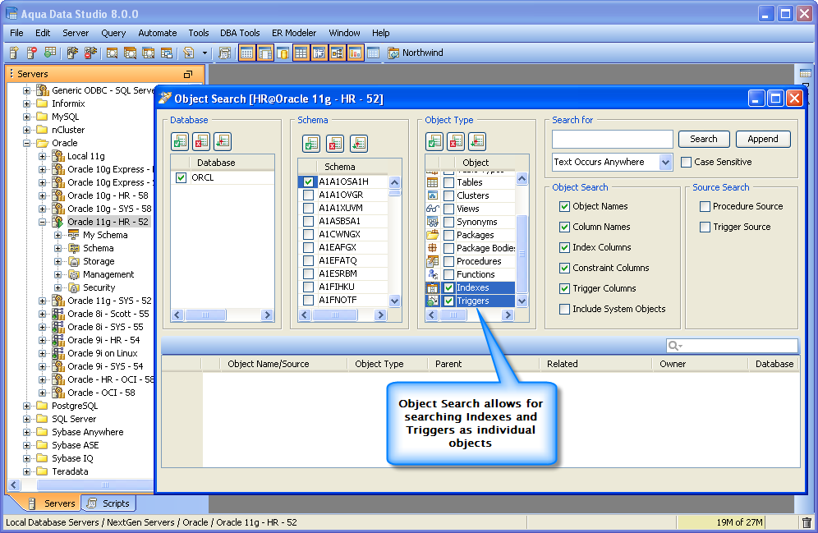Click the Procedures object type icon

(433, 261)
